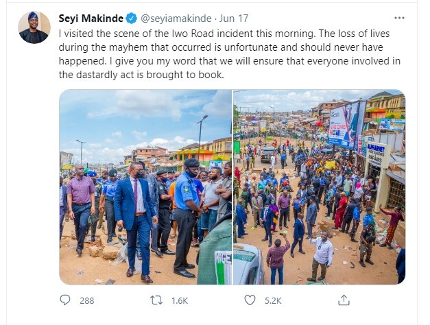Click the blue verified badge
Image resolution: width=430 pixels, height=325 pixels.
[x=132, y=18]
